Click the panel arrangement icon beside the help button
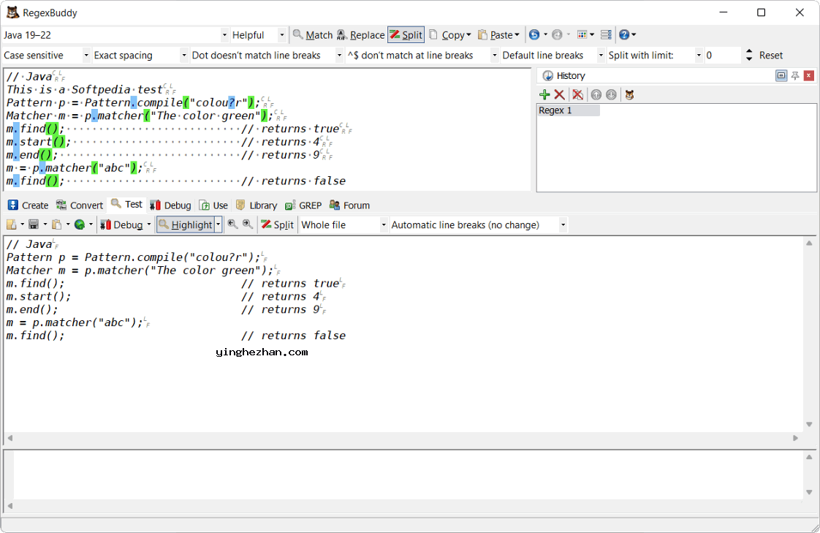 click(x=606, y=34)
